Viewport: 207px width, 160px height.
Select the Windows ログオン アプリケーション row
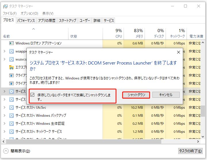point(101,43)
